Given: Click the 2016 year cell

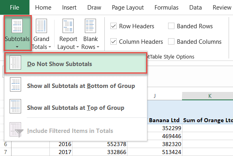Looking at the screenshot, I should pos(61,144).
